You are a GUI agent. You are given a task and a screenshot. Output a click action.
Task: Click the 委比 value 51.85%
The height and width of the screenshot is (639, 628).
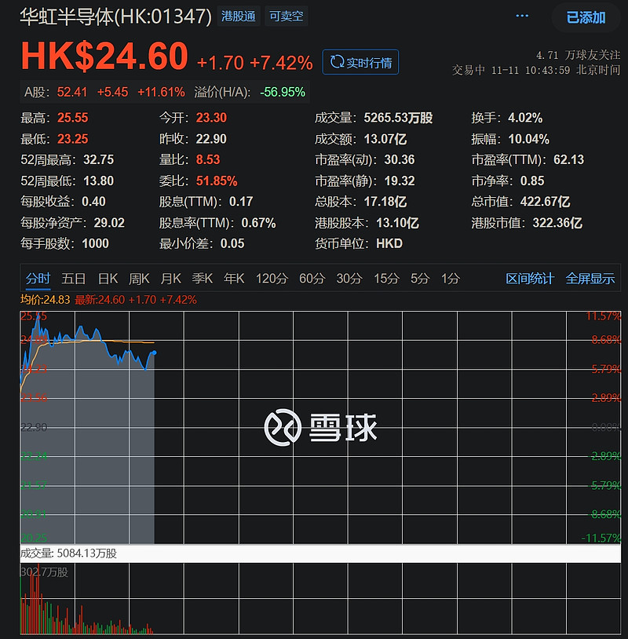coord(217,181)
